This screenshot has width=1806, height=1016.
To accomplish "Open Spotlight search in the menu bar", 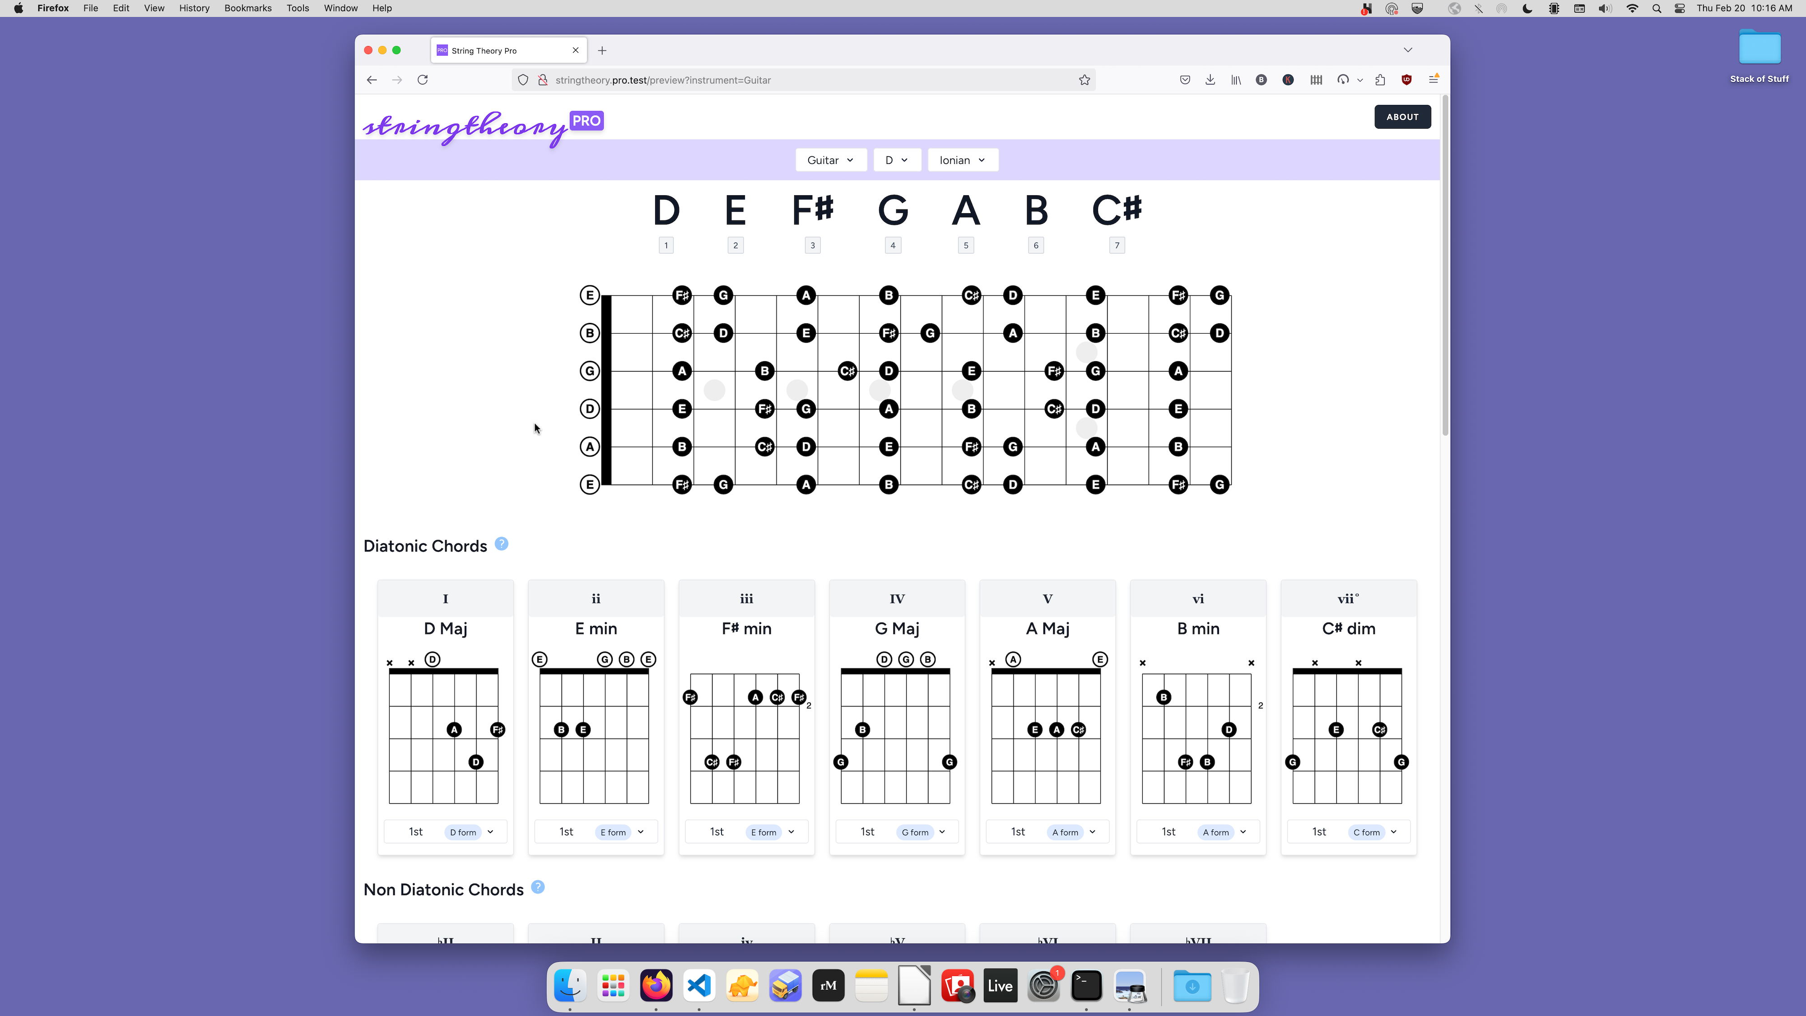I will pos(1657,9).
